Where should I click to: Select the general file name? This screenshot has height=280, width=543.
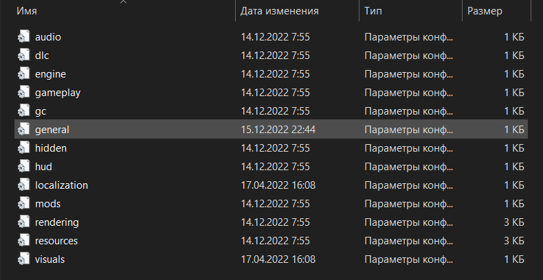pos(52,129)
